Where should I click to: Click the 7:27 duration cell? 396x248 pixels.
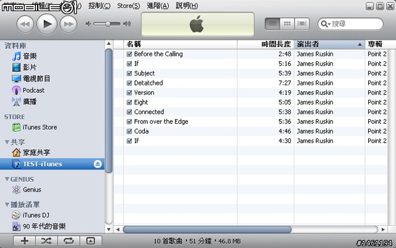tap(285, 83)
